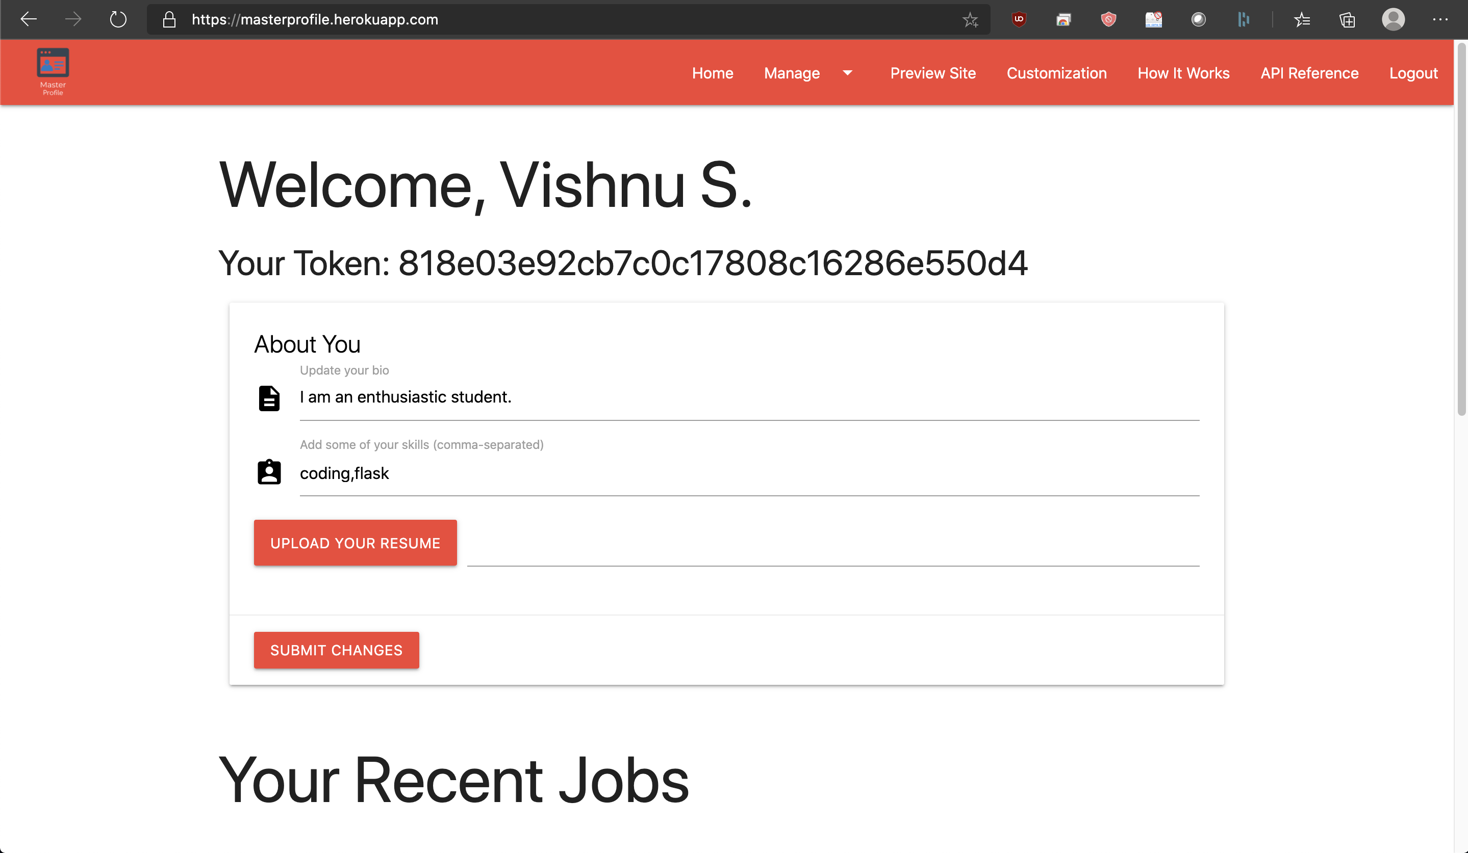Open the Home nav link
The image size is (1468, 853).
coord(712,73)
